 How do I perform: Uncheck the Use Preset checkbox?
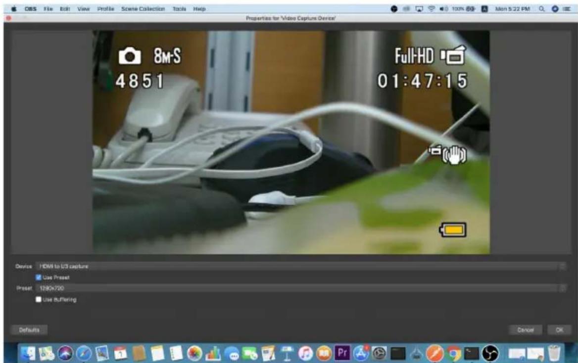pos(38,277)
